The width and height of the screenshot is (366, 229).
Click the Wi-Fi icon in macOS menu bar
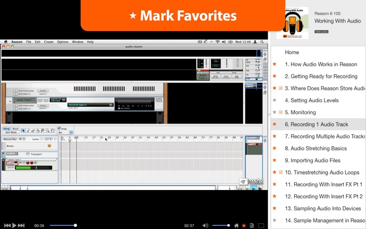(x=218, y=42)
